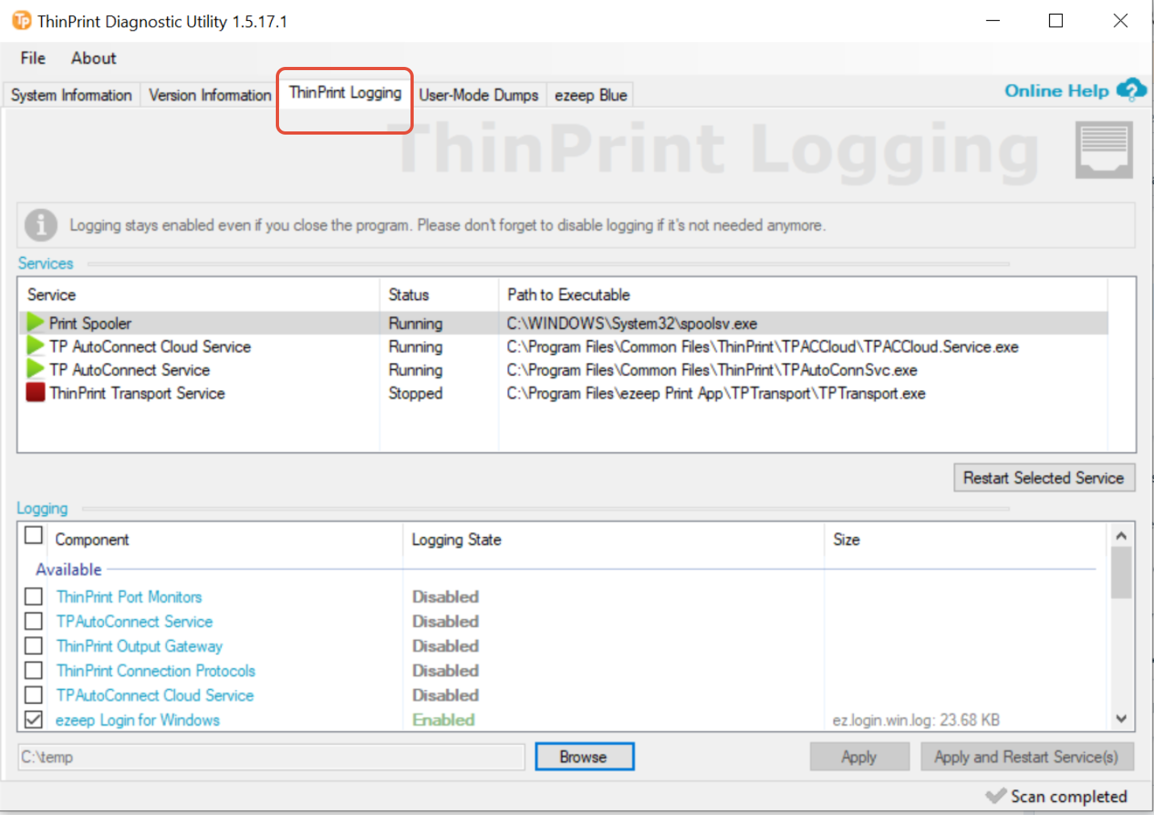The image size is (1154, 815).
Task: Click ezeep Login for Windows link
Action: pos(137,720)
